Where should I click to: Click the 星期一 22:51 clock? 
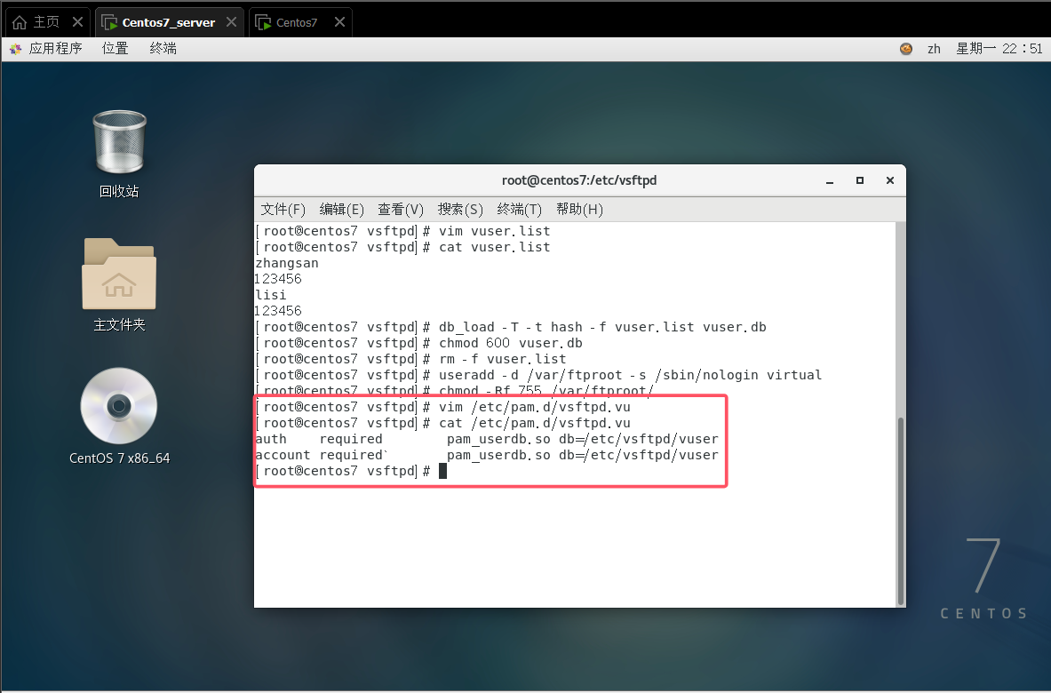pyautogui.click(x=999, y=49)
